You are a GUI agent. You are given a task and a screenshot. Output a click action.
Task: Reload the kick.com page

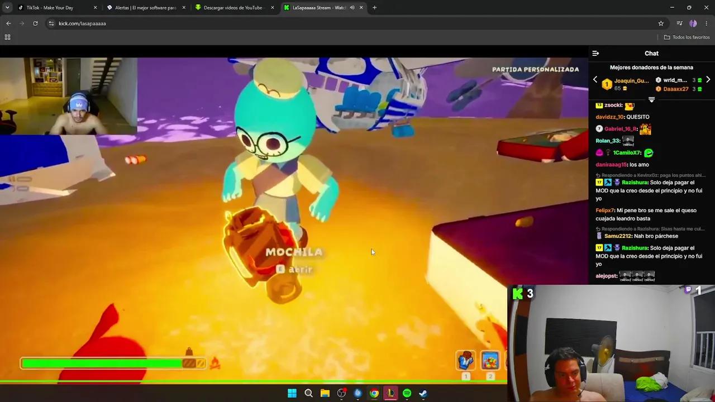(35, 23)
